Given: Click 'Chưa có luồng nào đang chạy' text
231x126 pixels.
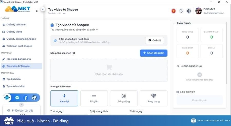Looking at the screenshot, I should [199, 80].
